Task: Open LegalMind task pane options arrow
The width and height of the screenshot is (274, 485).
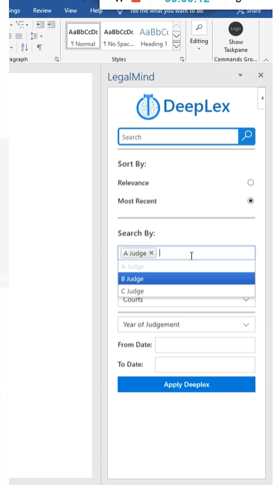Action: click(240, 75)
